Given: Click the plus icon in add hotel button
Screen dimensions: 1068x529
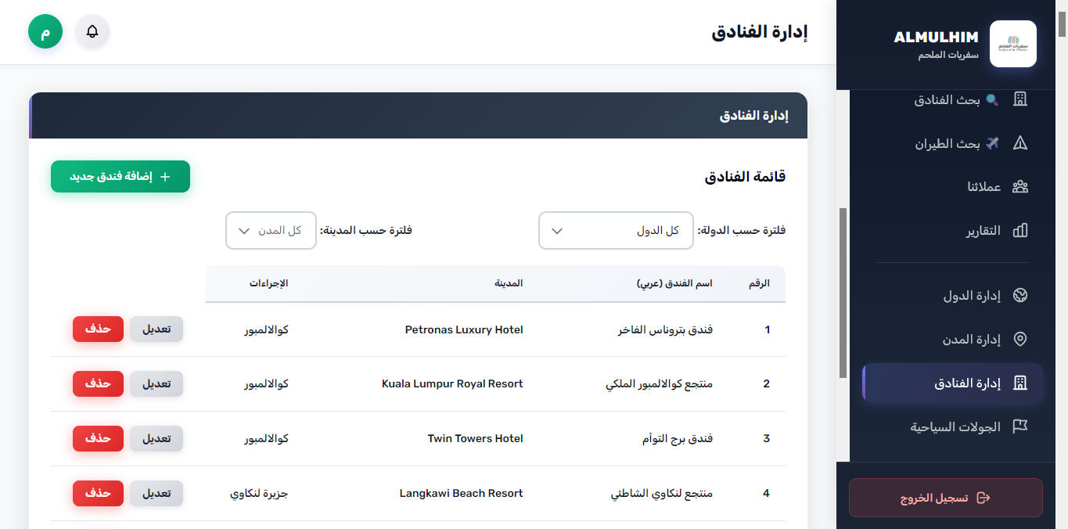Looking at the screenshot, I should 165,177.
